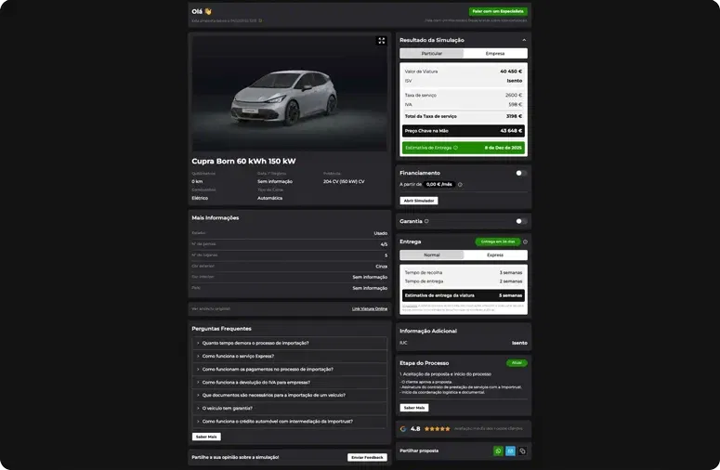The height and width of the screenshot is (470, 720).
Task: Select the Express delivery tab
Action: [495, 255]
